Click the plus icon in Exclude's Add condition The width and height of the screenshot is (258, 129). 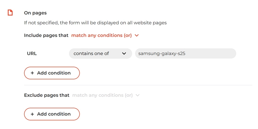(x=32, y=114)
